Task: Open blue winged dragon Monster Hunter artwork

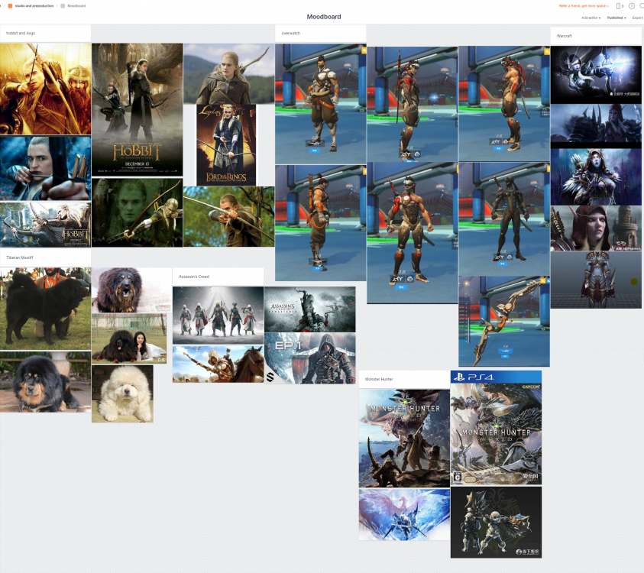Action: [404, 515]
